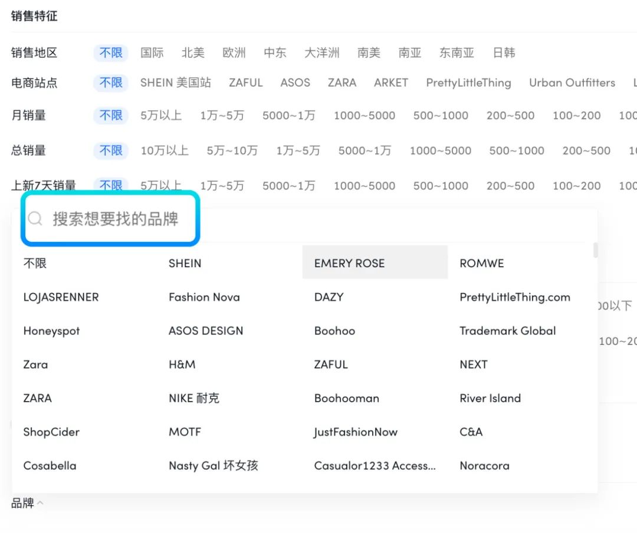Filter site by ZARA
Screen dimensions: 637x545
click(x=342, y=83)
